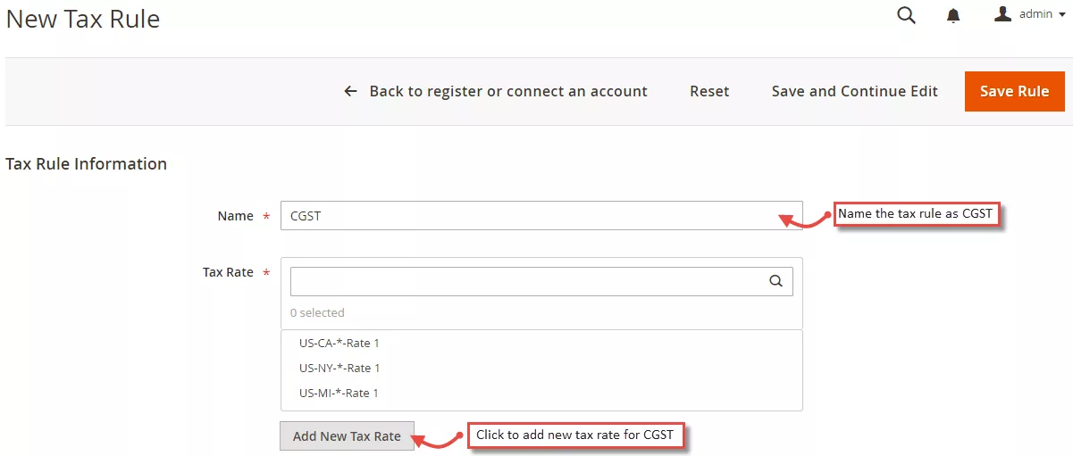Click the Add New Tax Rate button

pos(347,436)
